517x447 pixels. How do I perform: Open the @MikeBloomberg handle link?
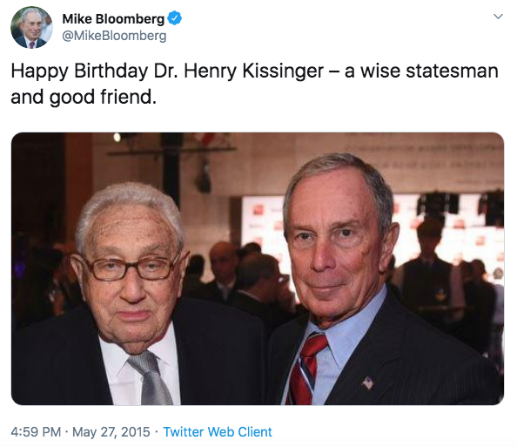pyautogui.click(x=114, y=36)
